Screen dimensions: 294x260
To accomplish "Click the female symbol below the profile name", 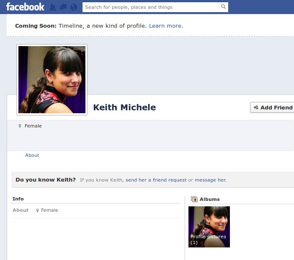I will [x=20, y=126].
